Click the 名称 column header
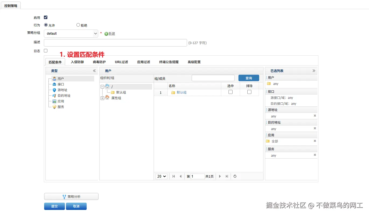Screen dimensions: 369x215 pyautogui.click(x=194, y=86)
